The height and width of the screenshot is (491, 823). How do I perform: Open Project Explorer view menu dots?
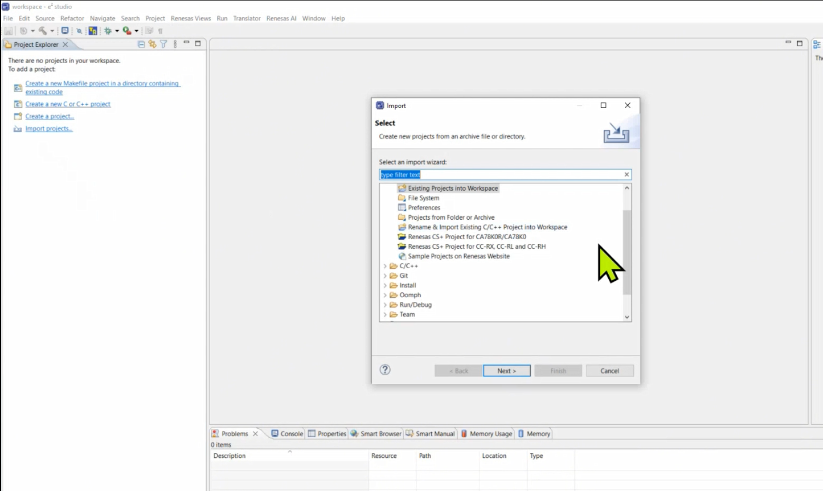175,44
